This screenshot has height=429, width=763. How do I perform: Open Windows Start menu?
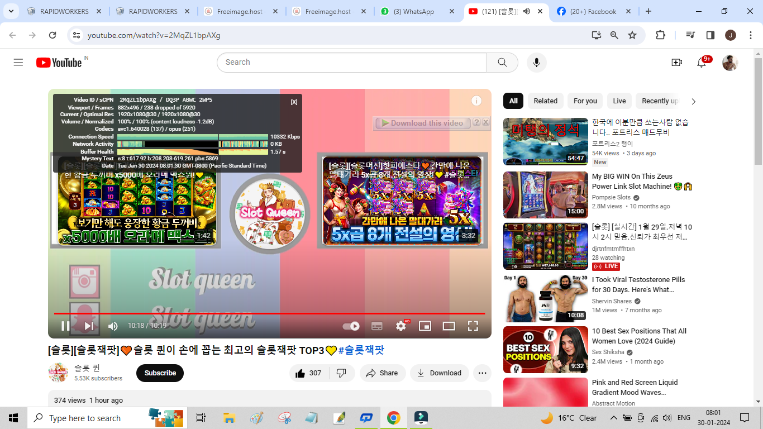[13, 418]
